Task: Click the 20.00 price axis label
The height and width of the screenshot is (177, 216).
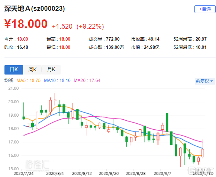Action: pos(13,102)
